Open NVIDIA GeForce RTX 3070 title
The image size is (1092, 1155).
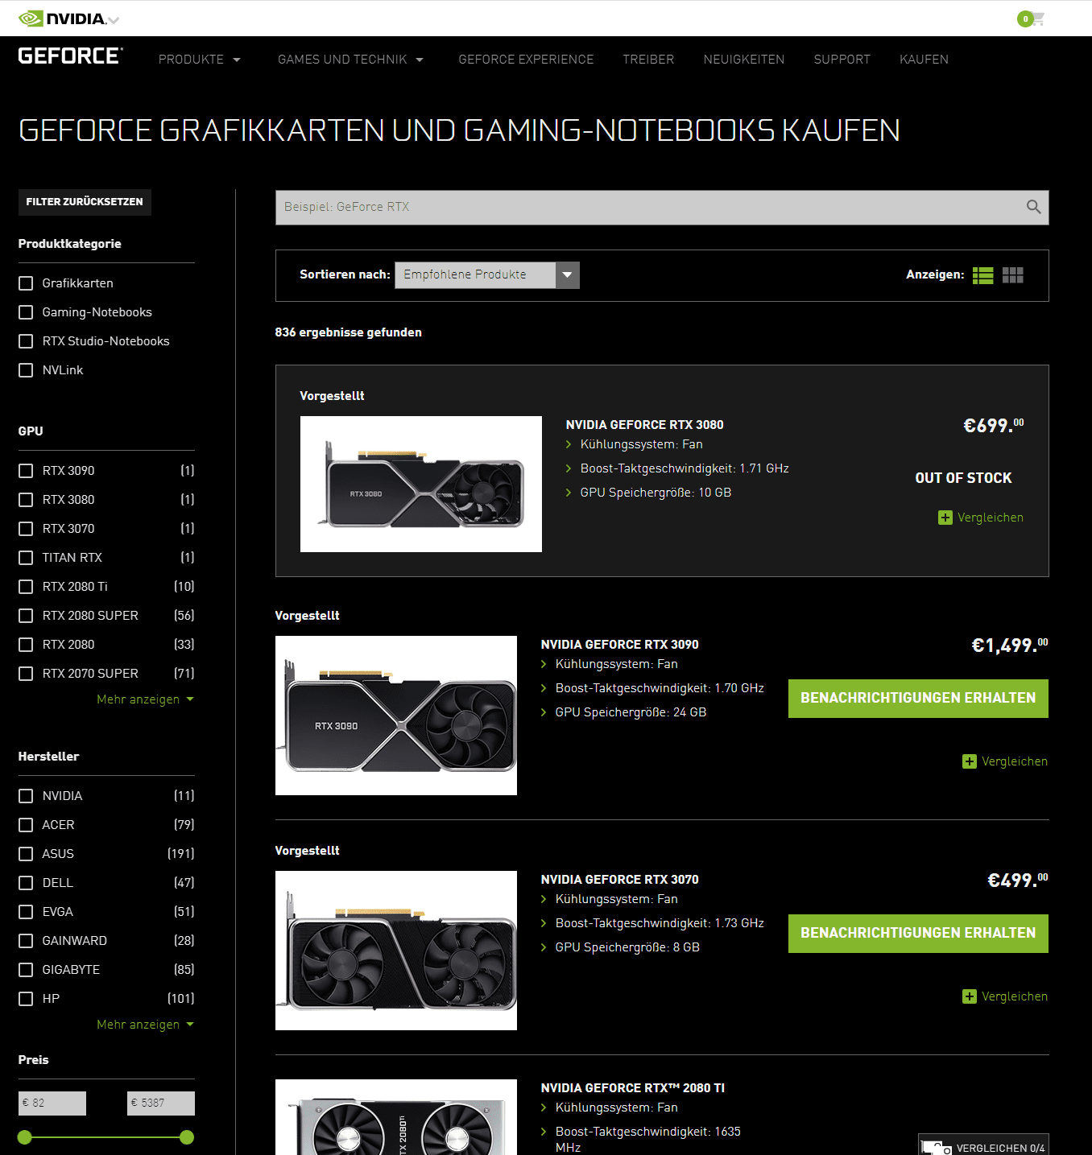619,880
